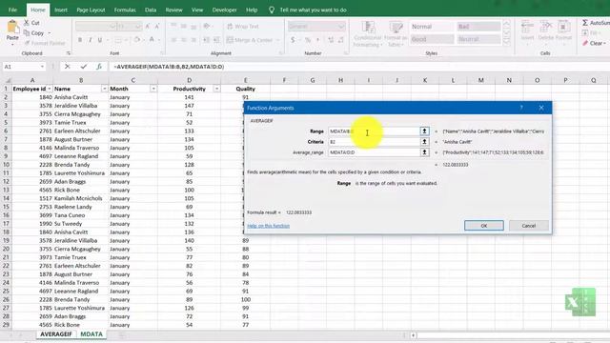Click the Format Painter icon
The width and height of the screenshot is (610, 343).
pyautogui.click(x=27, y=43)
